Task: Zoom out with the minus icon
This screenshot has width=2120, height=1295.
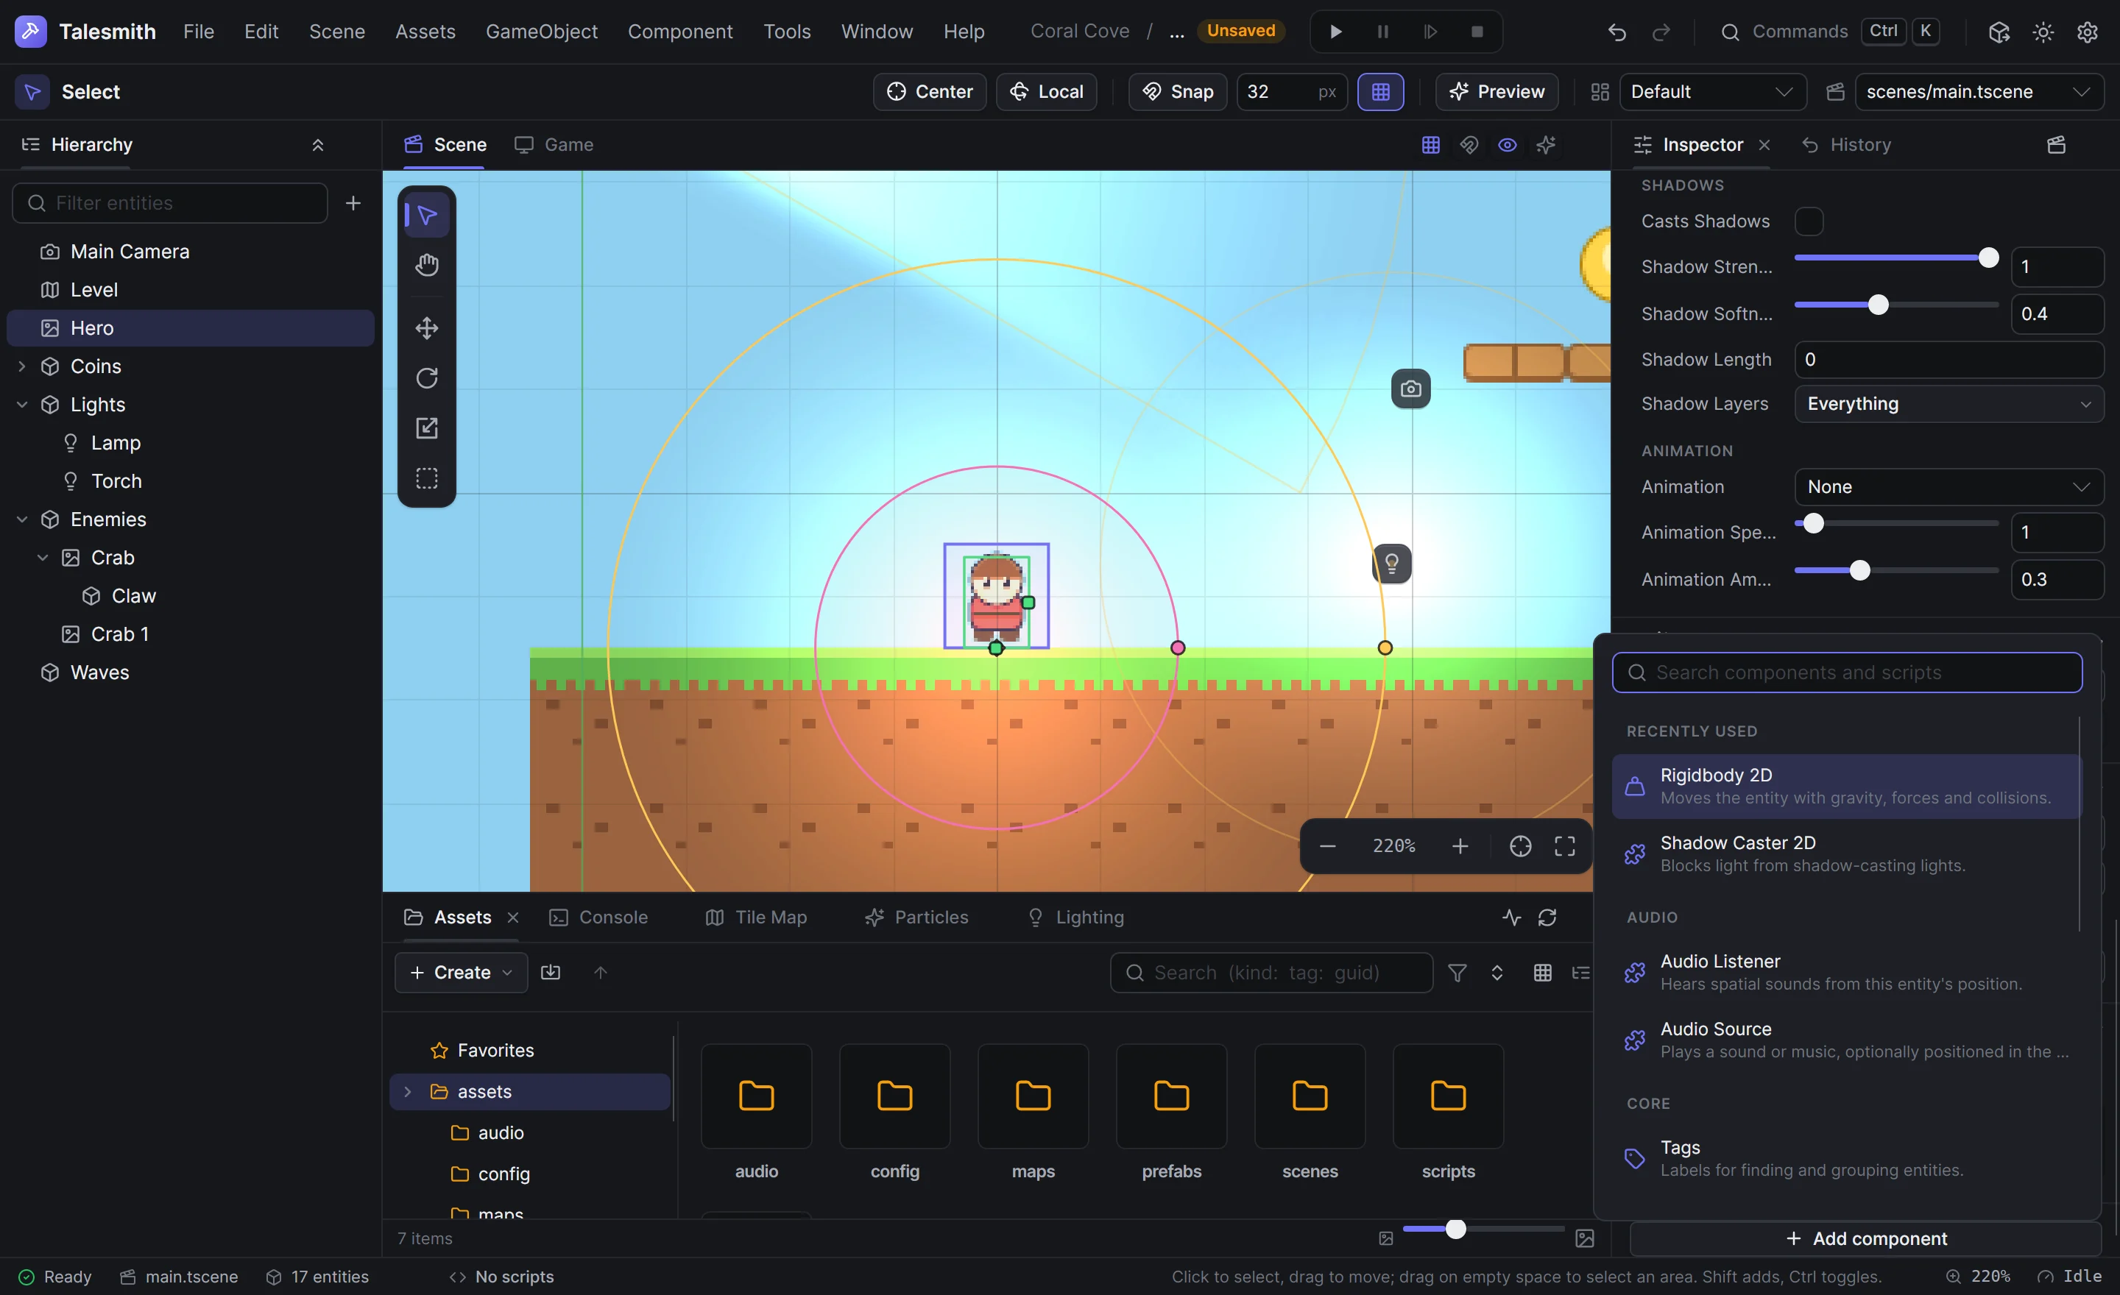Action: click(x=1326, y=846)
